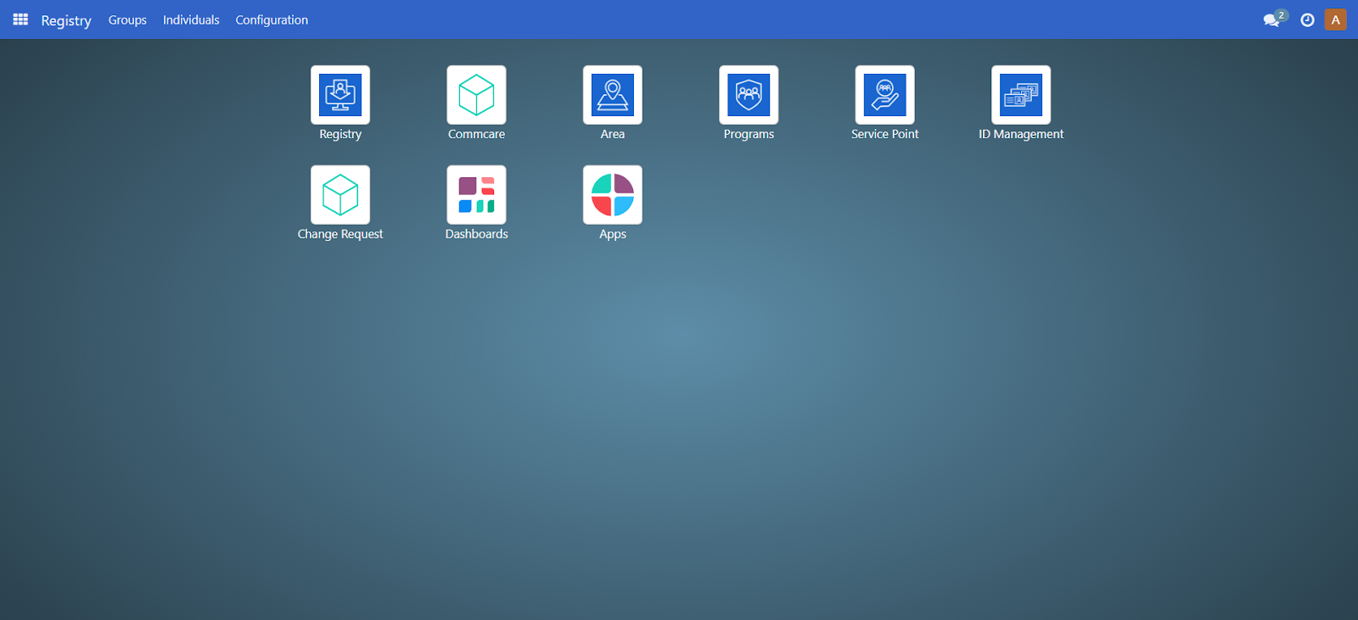Open the Groups menu
Screen dimensions: 1358x620
(x=127, y=20)
